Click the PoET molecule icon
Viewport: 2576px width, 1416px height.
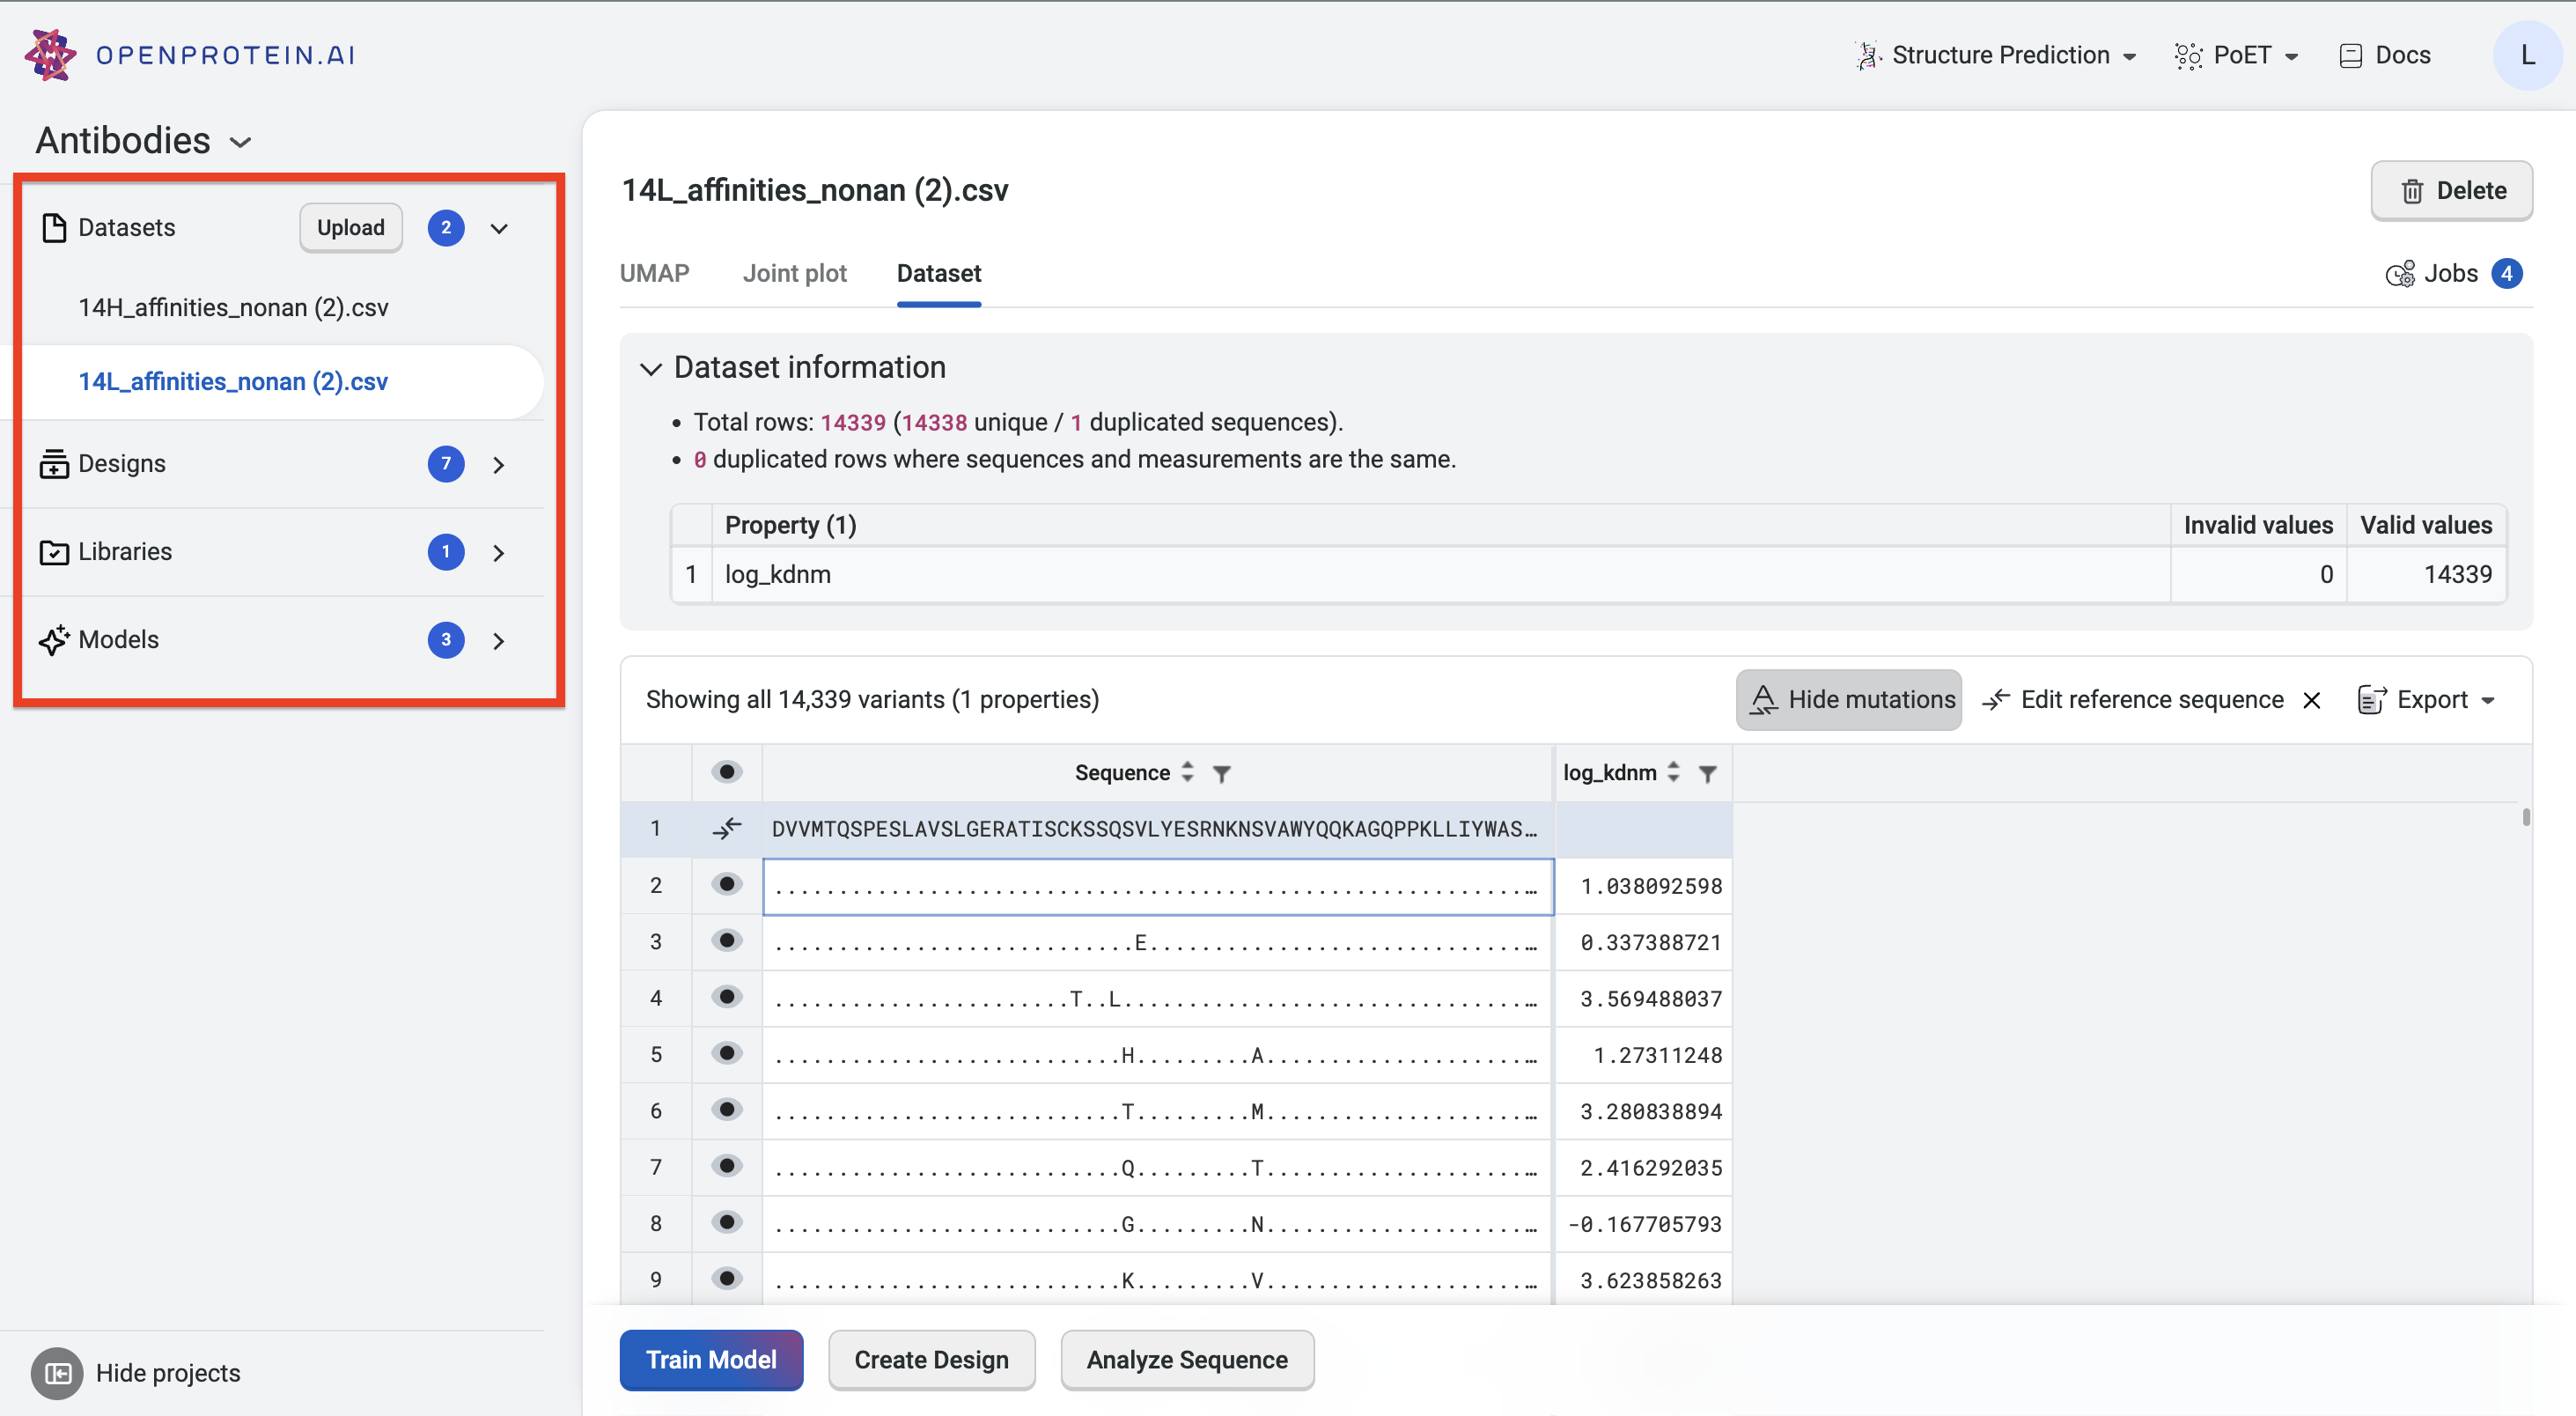pos(2187,55)
